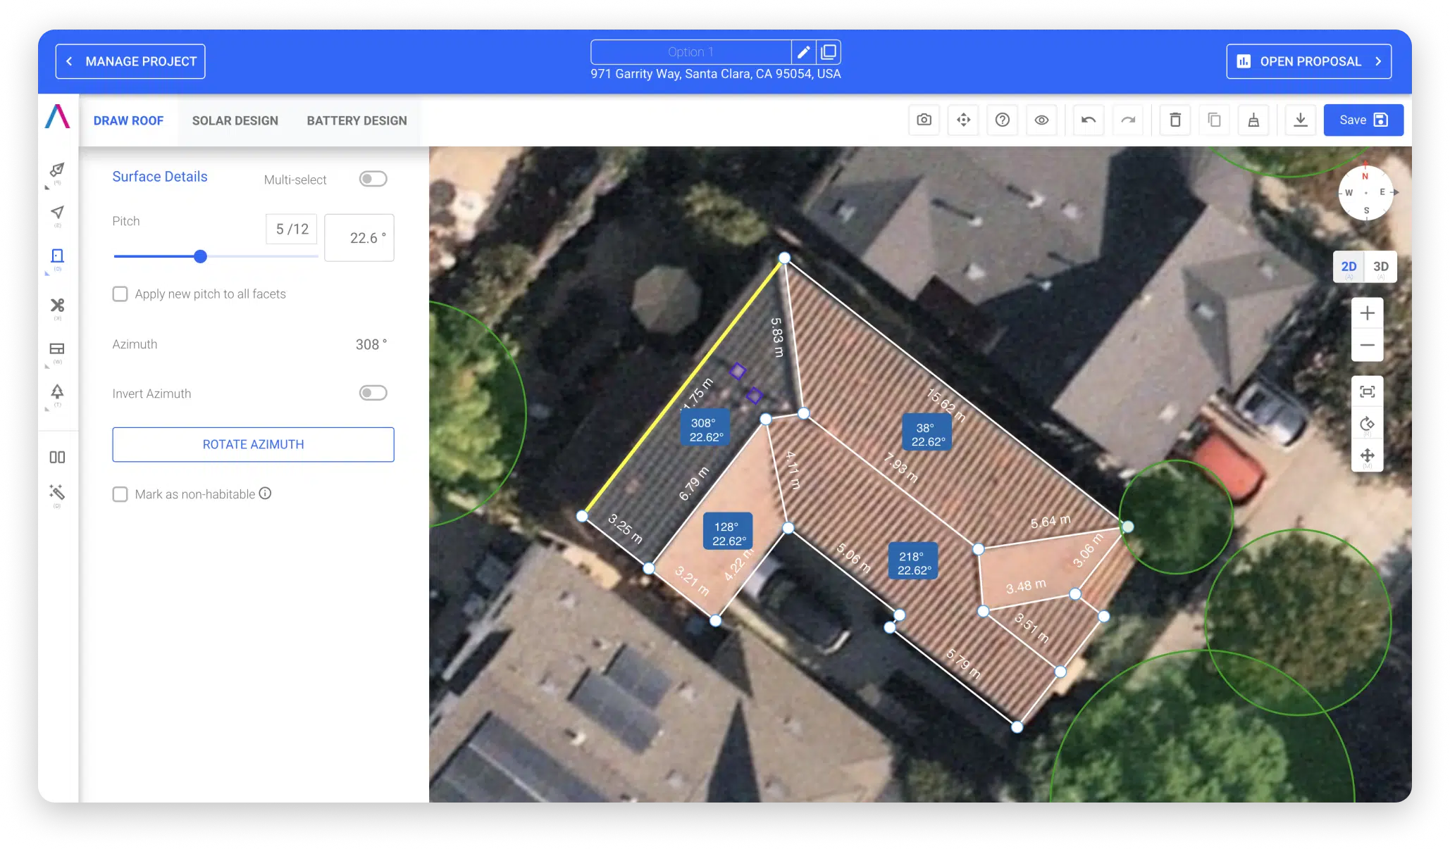Screen dimensions: 1450x849
Task: Delete the selection with the trash icon
Action: coord(1175,120)
